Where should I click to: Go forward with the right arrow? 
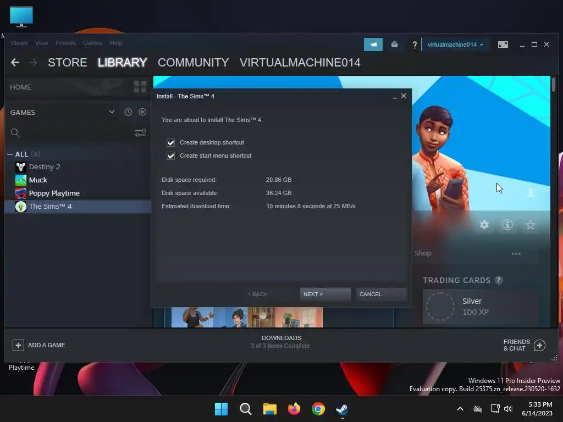point(33,63)
